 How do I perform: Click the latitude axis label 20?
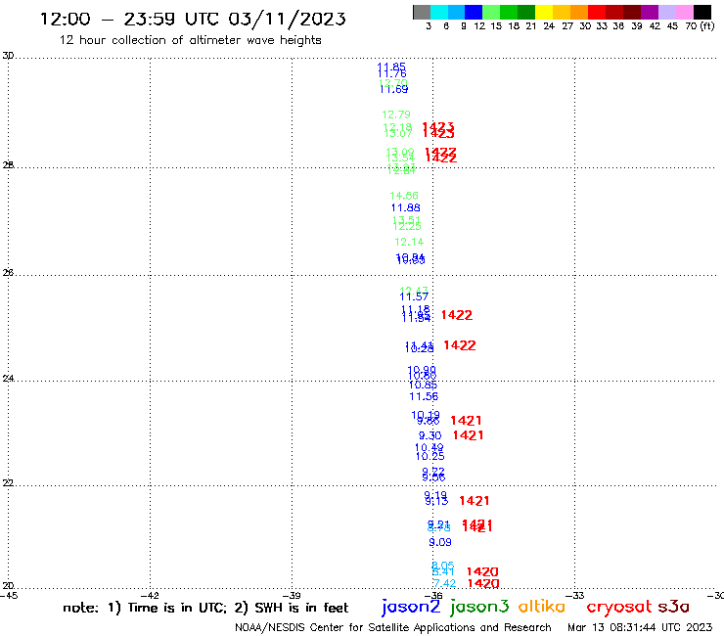point(8,586)
